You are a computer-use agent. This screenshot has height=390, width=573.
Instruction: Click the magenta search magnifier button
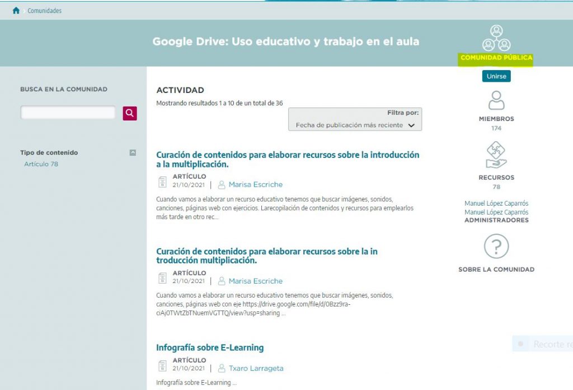point(130,113)
